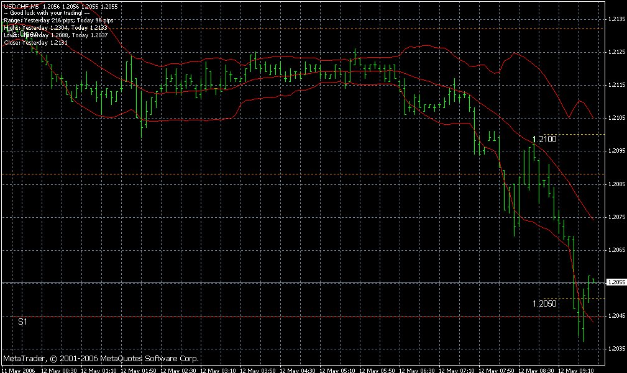Click the '12 May 00:30' time axis label

[59, 370]
